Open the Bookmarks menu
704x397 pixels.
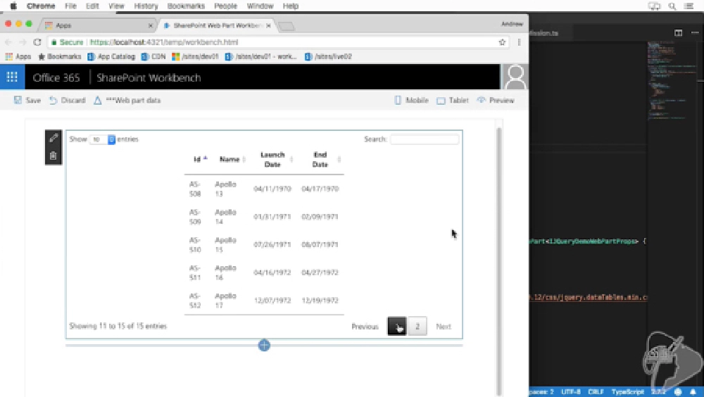[186, 6]
